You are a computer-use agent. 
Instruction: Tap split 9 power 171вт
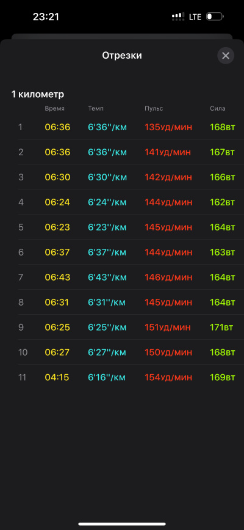(221, 328)
